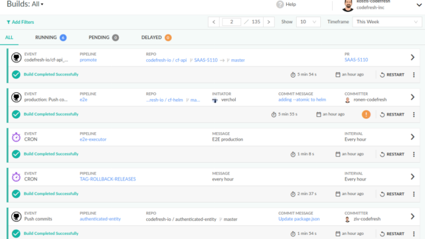
Task: Open the cf-helm repo link
Action: [x=164, y=100]
